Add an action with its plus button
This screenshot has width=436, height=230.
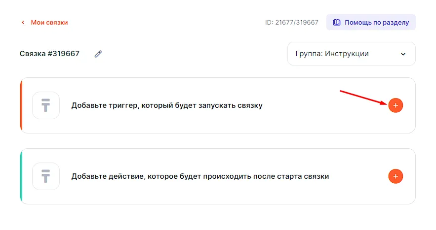pos(396,176)
